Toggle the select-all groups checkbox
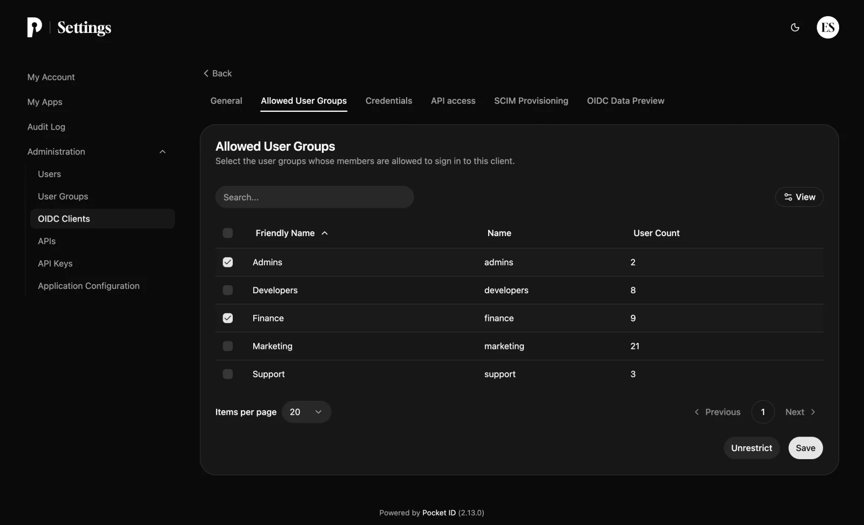The image size is (864, 525). (x=228, y=233)
